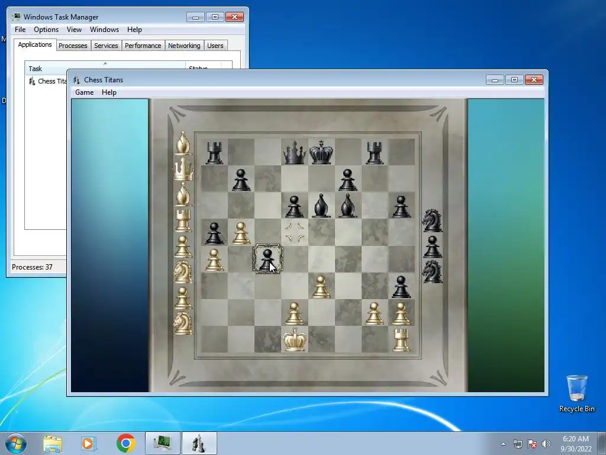Viewport: 606px width, 455px height.
Task: Select the black pawn on a5
Action: tap(214, 233)
